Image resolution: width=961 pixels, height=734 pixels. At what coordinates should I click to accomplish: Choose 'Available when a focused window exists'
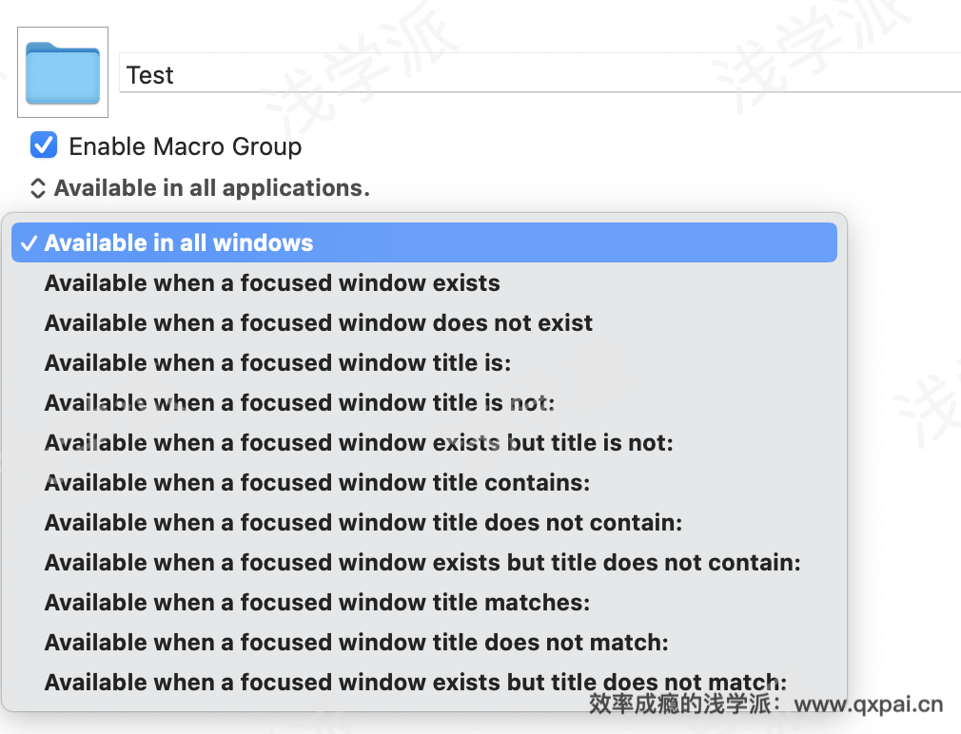272,282
